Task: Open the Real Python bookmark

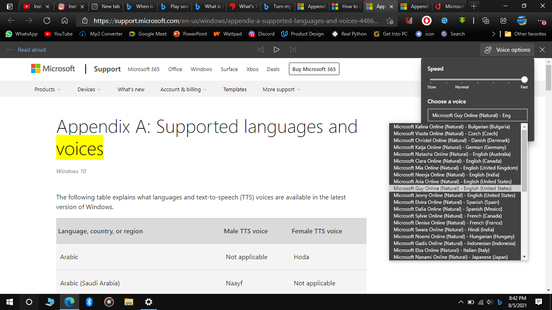Action: 350,34
